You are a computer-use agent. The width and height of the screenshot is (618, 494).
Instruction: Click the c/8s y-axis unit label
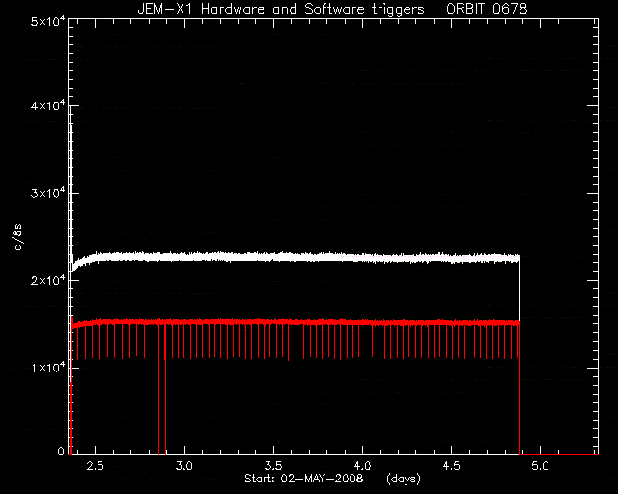[x=17, y=236]
